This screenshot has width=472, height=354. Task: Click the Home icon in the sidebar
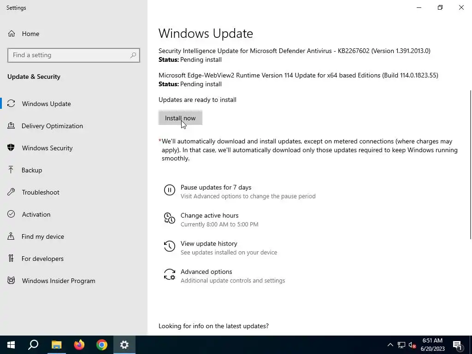(12, 33)
